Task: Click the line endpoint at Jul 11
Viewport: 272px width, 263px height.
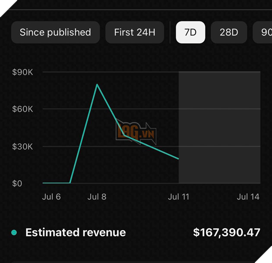Action: (x=178, y=159)
